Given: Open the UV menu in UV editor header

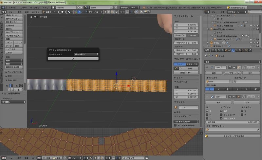Looking at the screenshot, I should 33,158.
